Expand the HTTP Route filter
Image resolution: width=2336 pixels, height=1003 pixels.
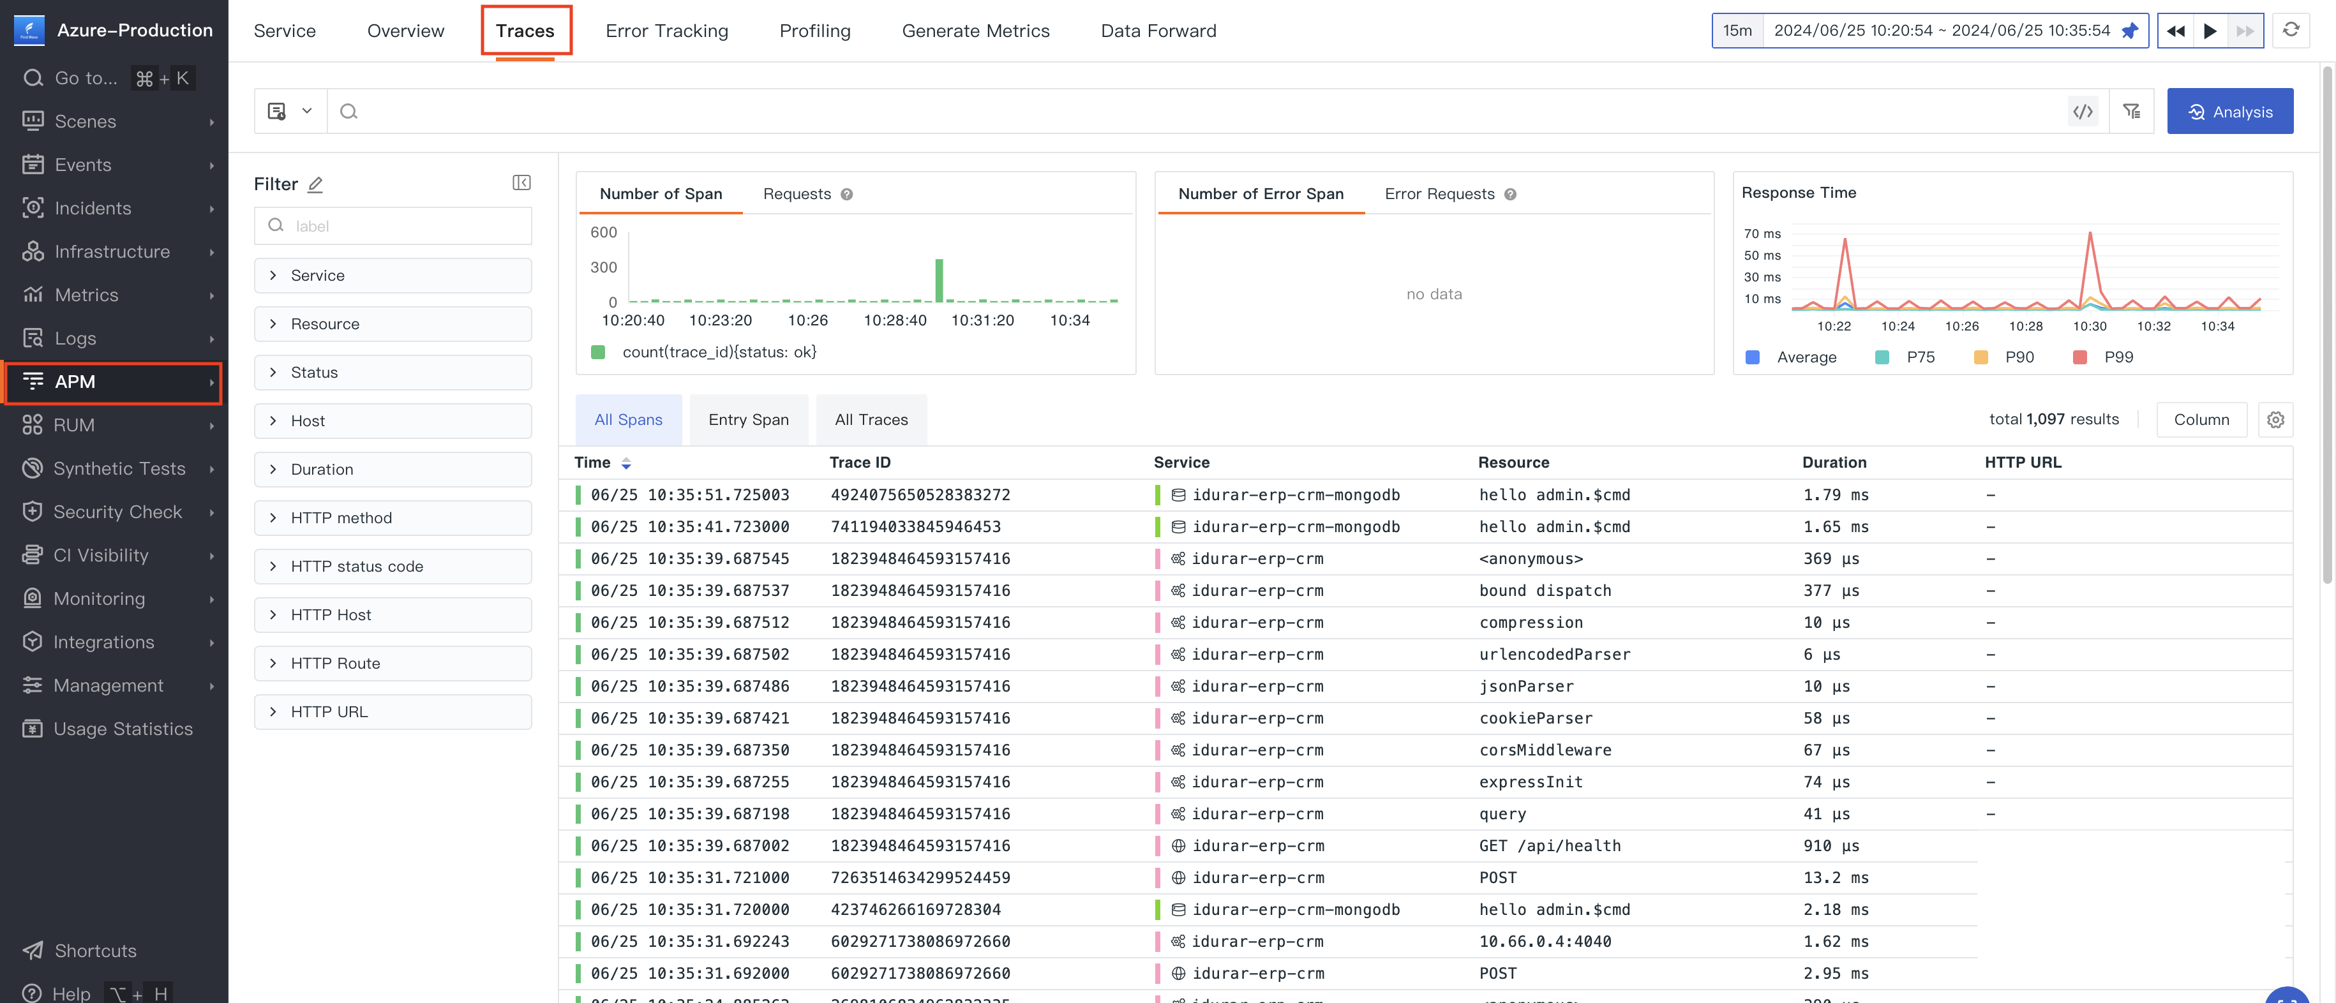393,664
